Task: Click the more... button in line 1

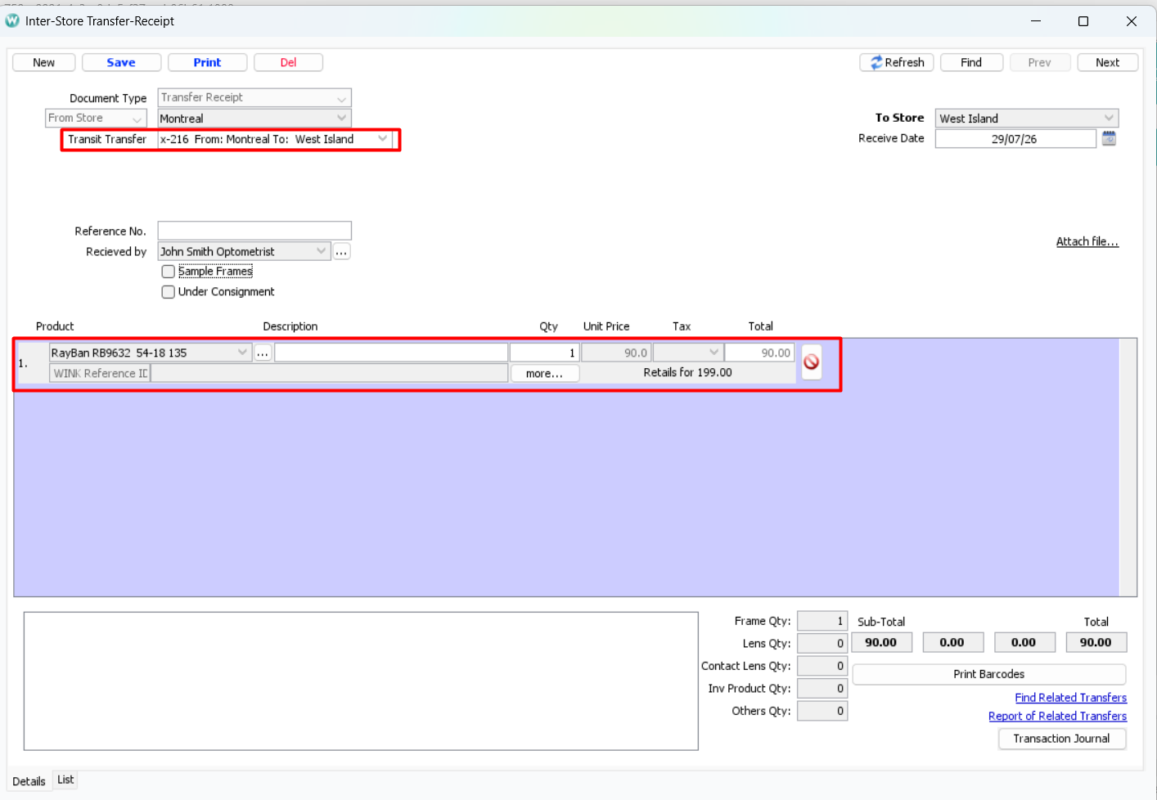Action: point(545,373)
